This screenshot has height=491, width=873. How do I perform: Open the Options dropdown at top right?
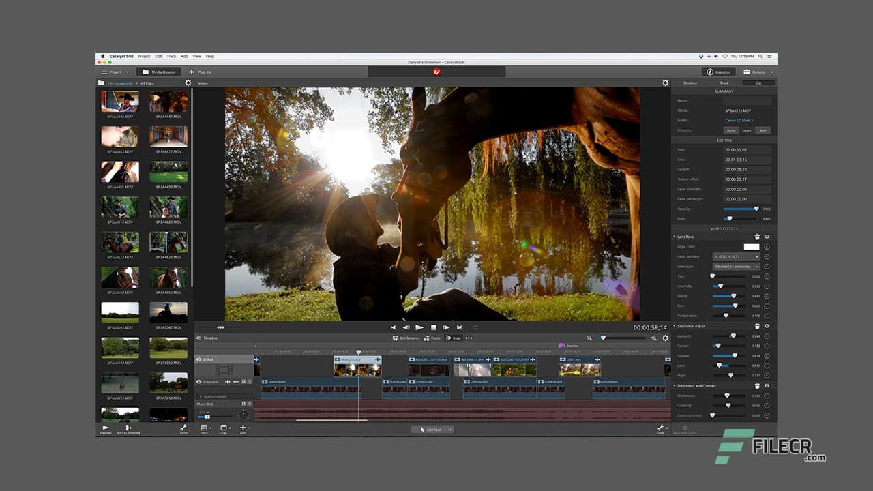757,72
